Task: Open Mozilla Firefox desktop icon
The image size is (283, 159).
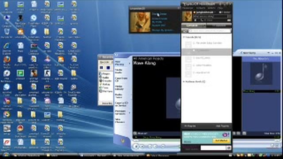Action: point(7,62)
